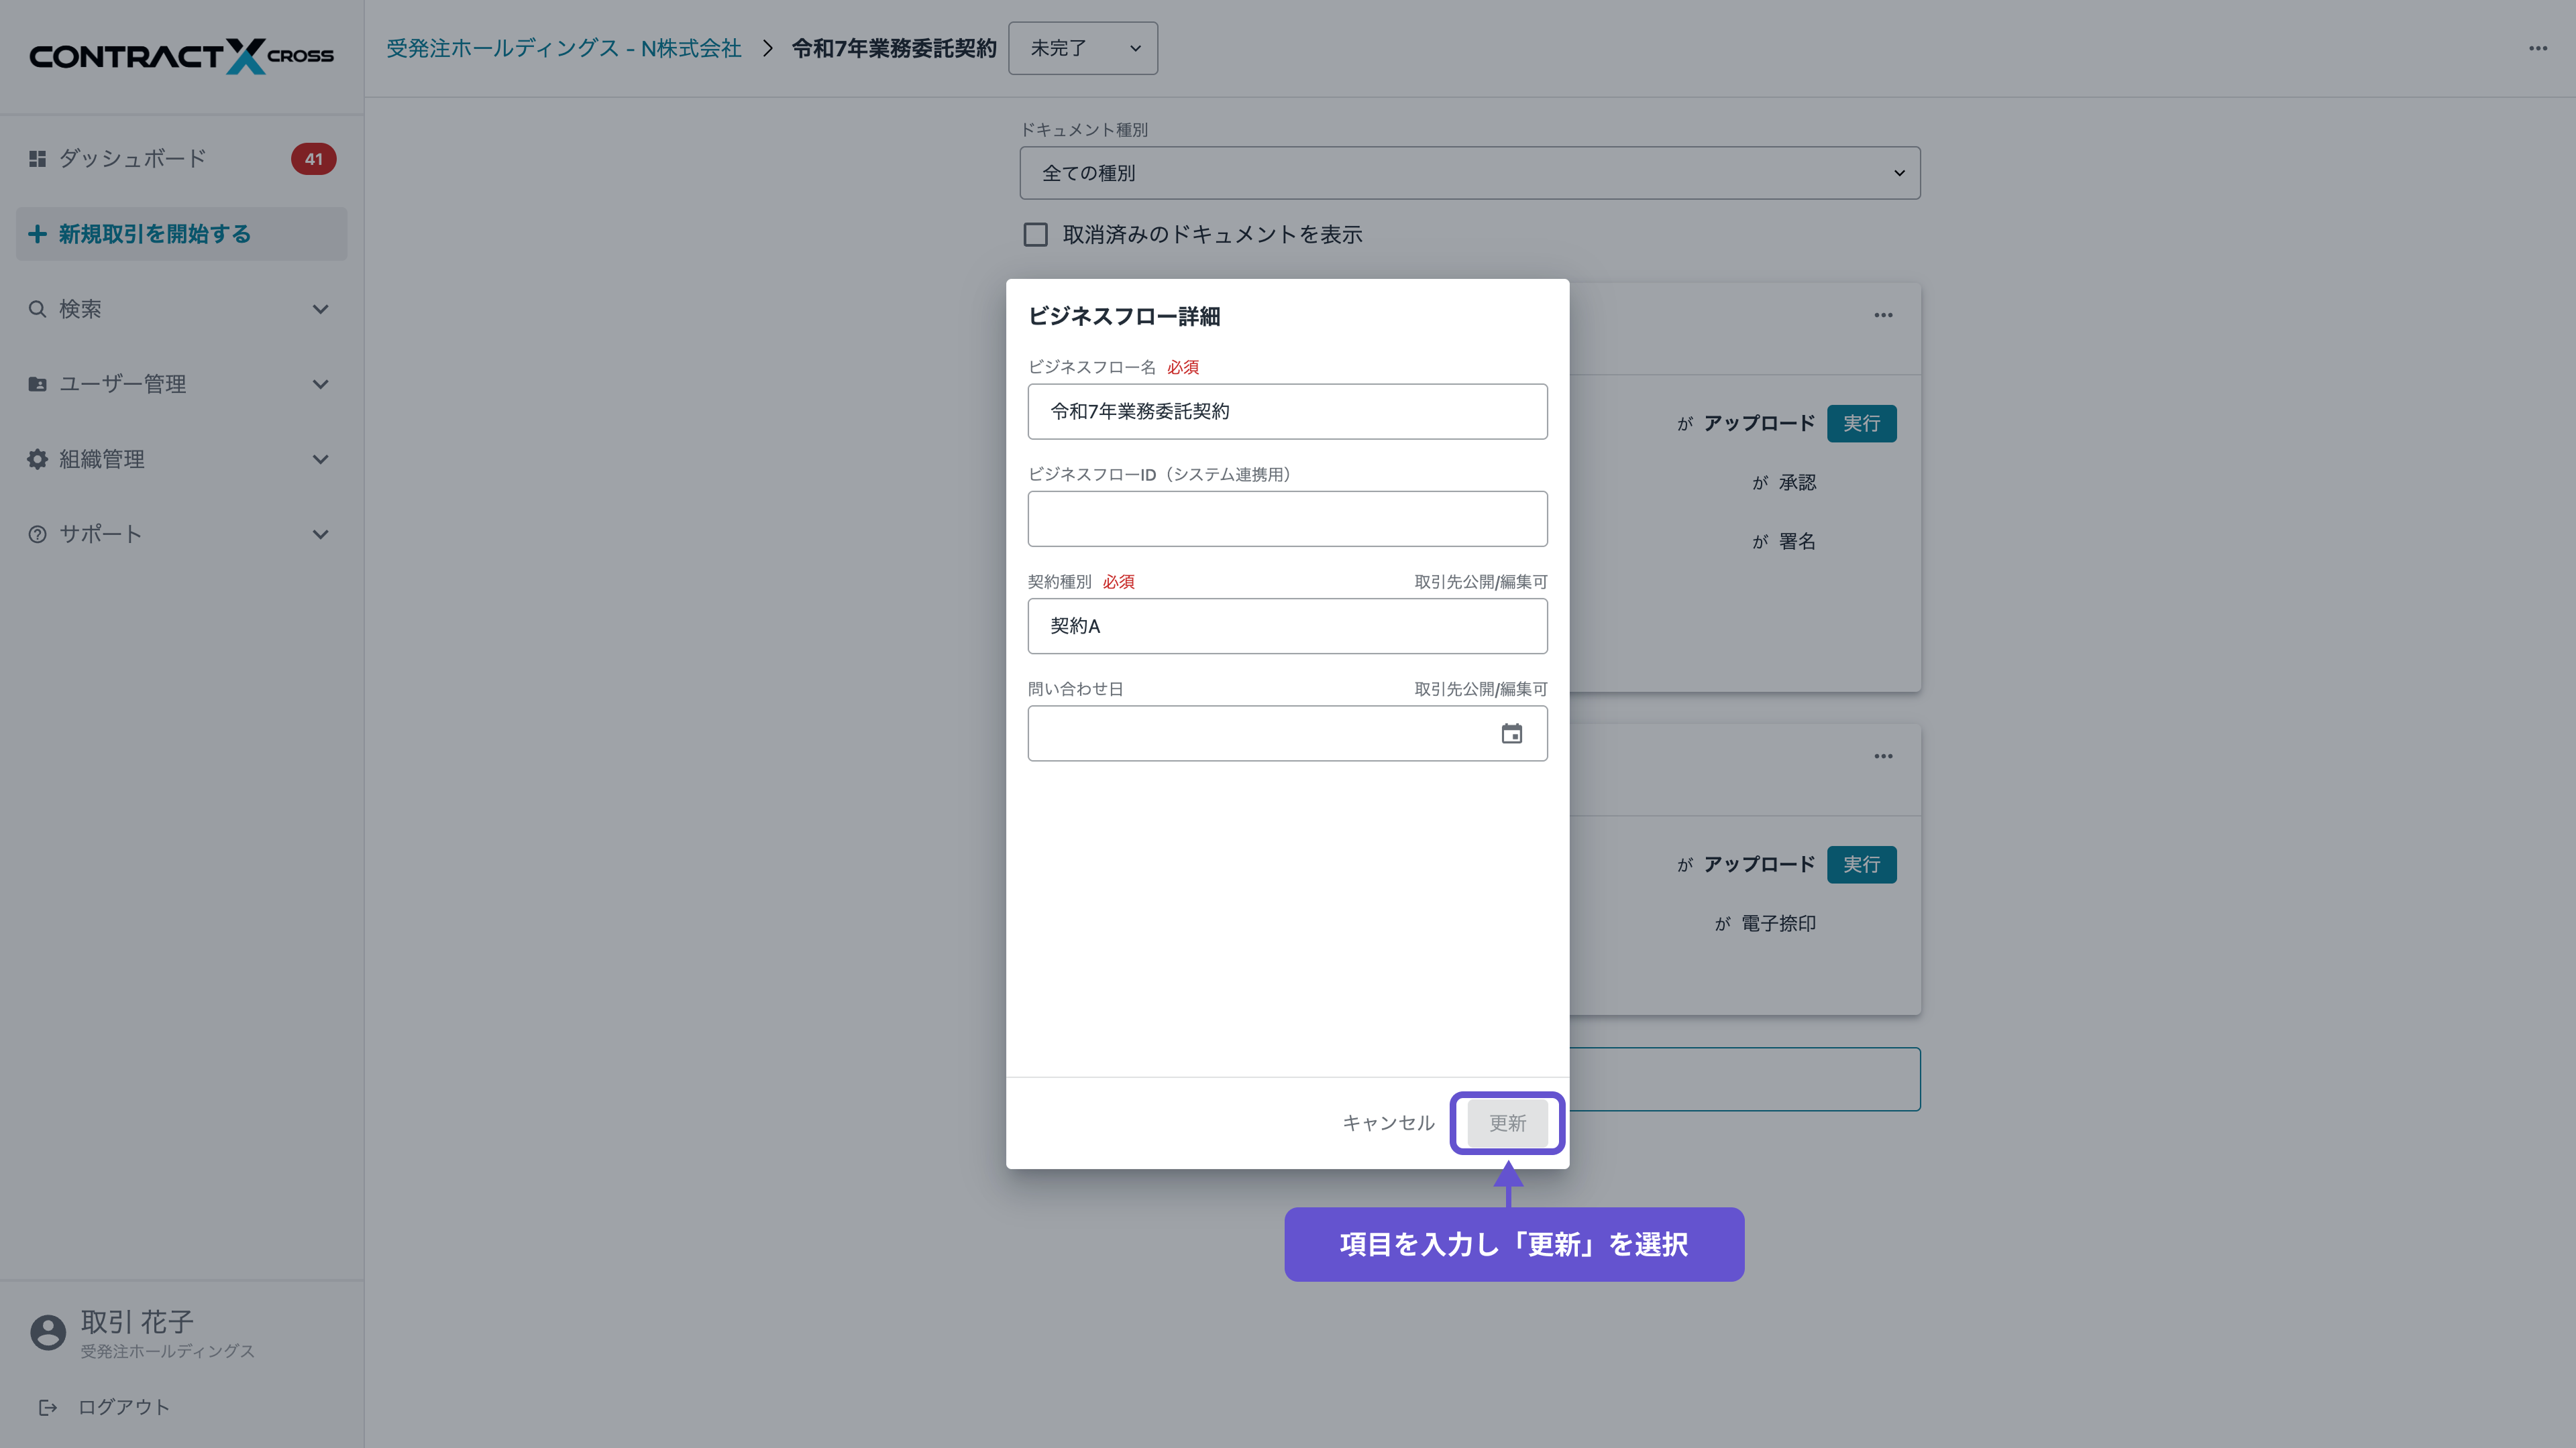Click the logout arrow icon

47,1407
